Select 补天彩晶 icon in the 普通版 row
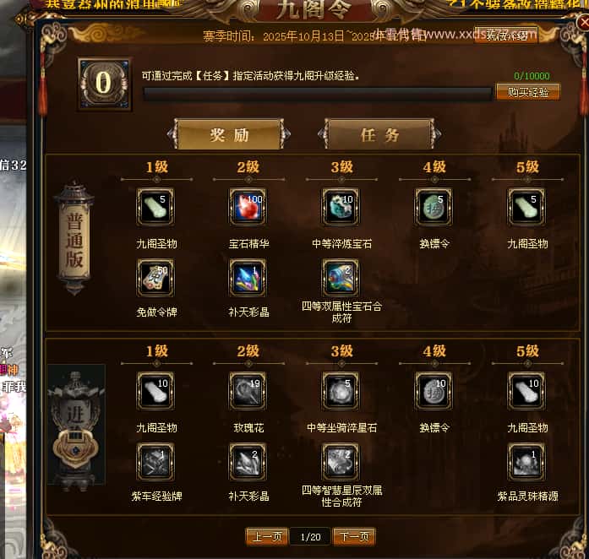The width and height of the screenshot is (589, 559). (x=248, y=278)
